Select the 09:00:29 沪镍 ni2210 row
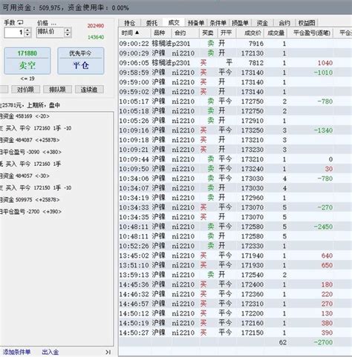Image resolution: width=352 pixels, height=357 pixels. click(235, 53)
